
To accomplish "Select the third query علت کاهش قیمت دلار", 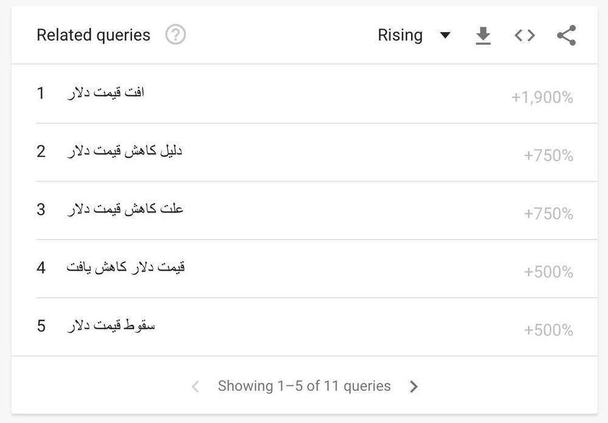I will [125, 210].
